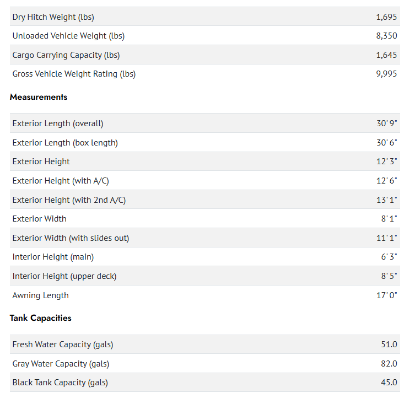The image size is (404, 393).
Task: Click the 9,995 gross vehicle weight value
Action: 386,74
